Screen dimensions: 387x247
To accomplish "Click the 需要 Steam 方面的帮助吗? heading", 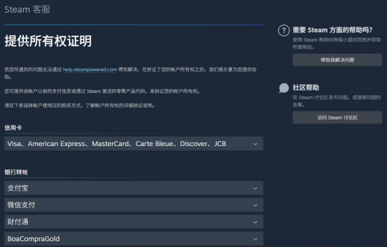I will pyautogui.click(x=333, y=30).
